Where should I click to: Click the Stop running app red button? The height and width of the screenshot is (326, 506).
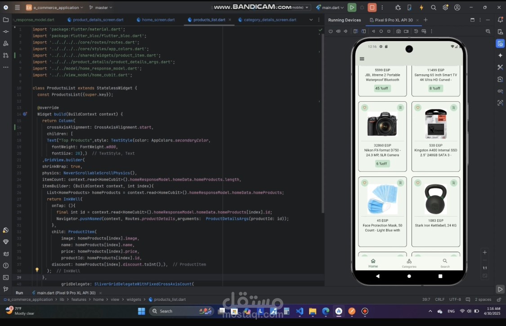pos(372,8)
